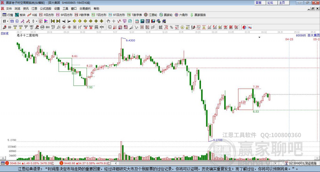Select the zigzag wave line tool
This screenshot has height=172, width=320.
137,27
